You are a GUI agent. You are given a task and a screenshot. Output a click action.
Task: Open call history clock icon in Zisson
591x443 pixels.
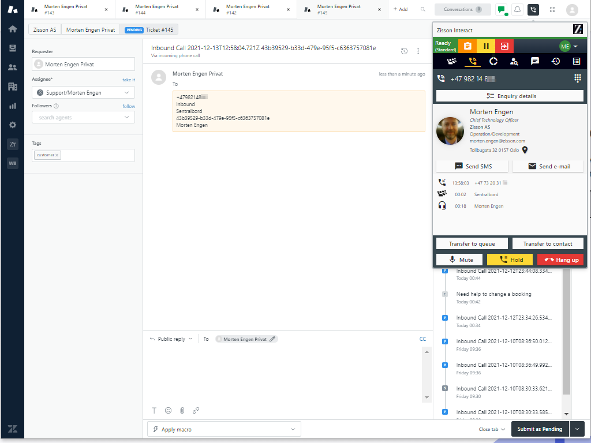click(555, 61)
